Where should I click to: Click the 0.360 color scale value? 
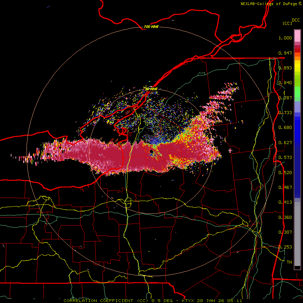tap(285, 217)
